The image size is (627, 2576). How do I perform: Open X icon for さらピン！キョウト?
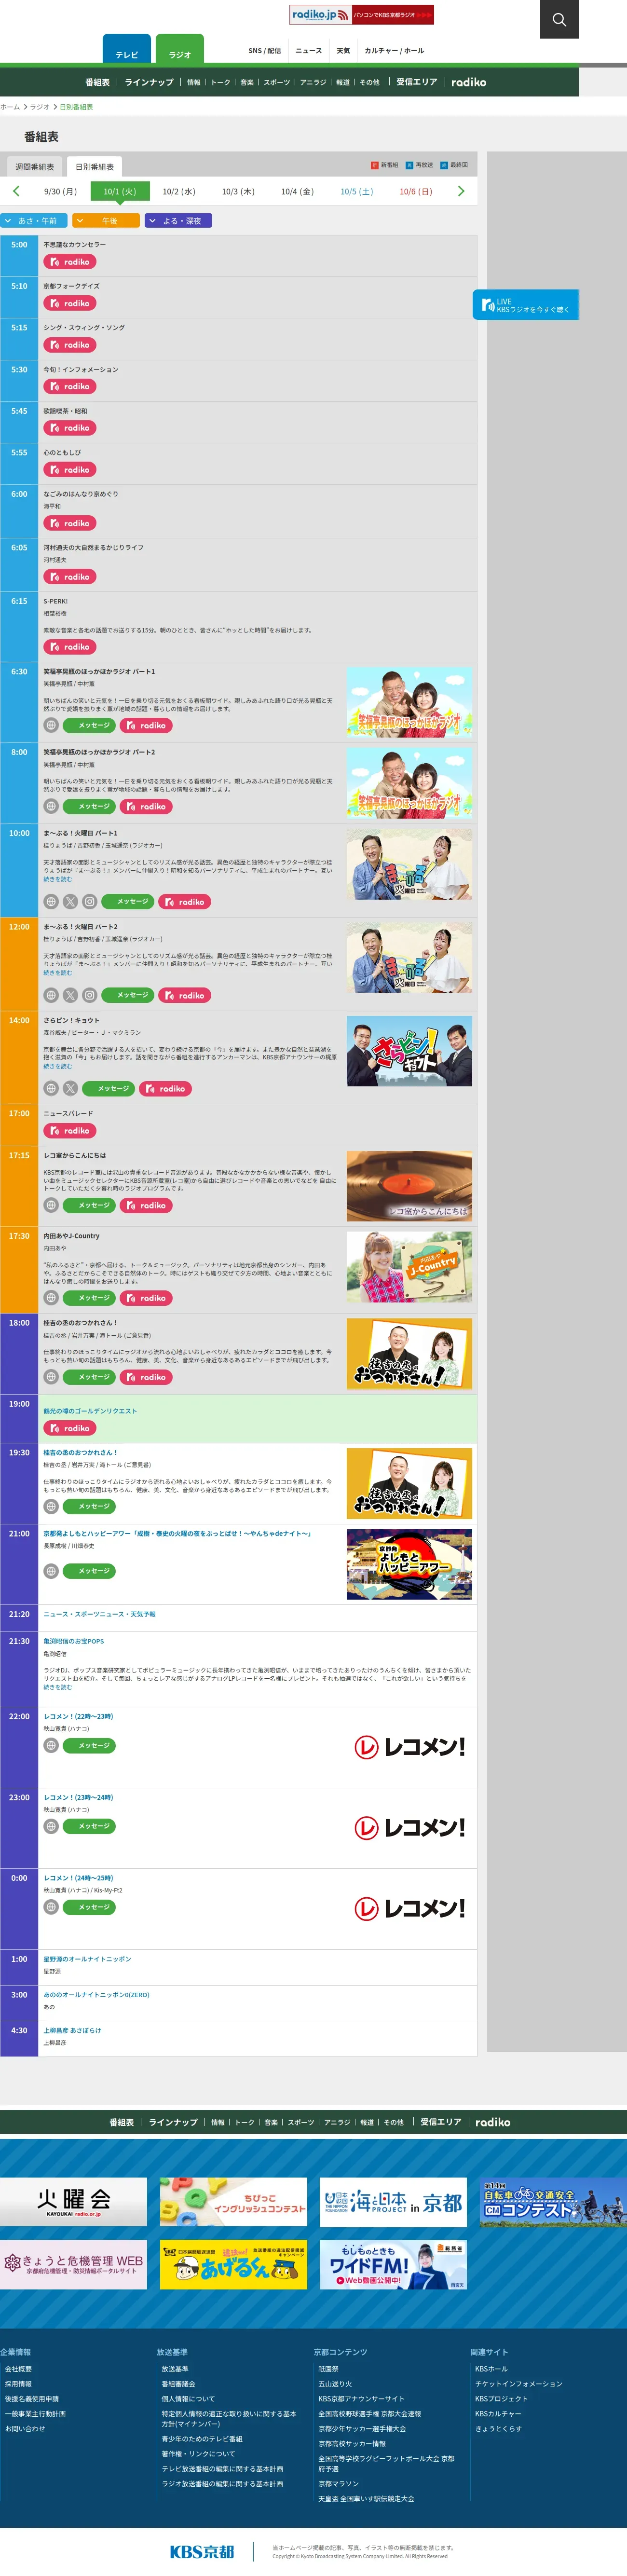point(70,1089)
